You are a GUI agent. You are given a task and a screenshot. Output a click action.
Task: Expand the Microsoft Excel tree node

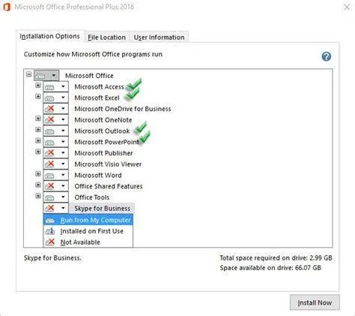click(38, 97)
